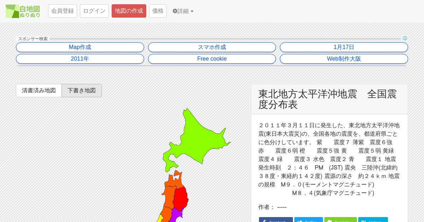Open the 2011年 sponsored link

80,59
